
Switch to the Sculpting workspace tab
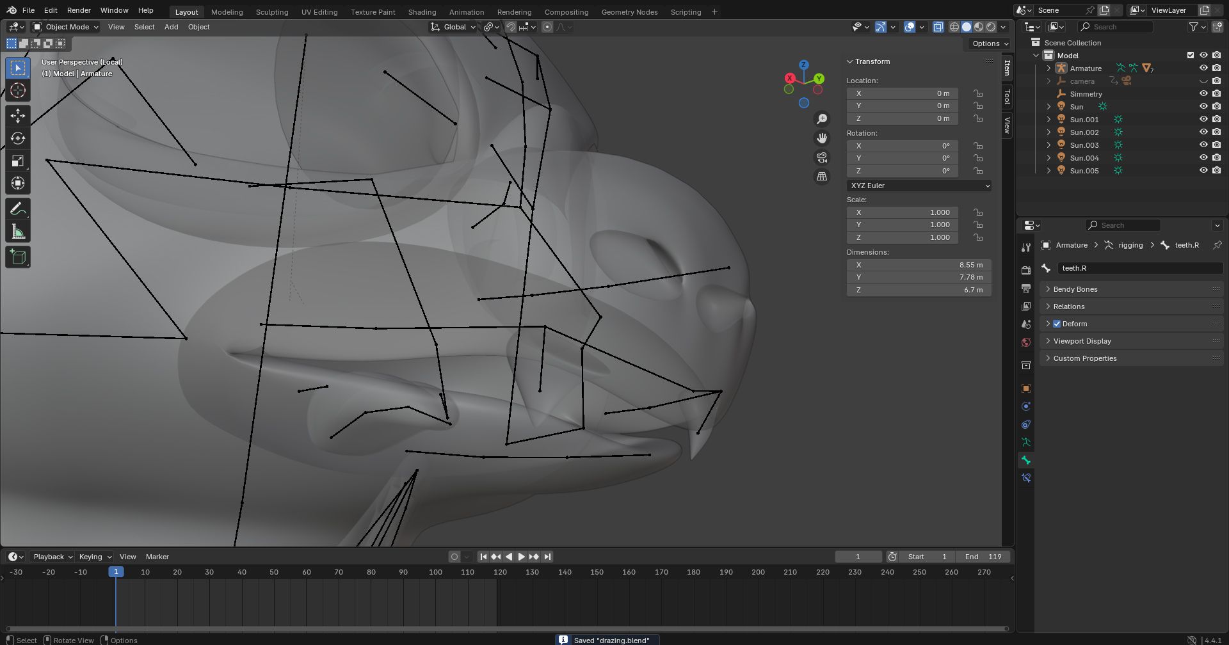tap(272, 12)
